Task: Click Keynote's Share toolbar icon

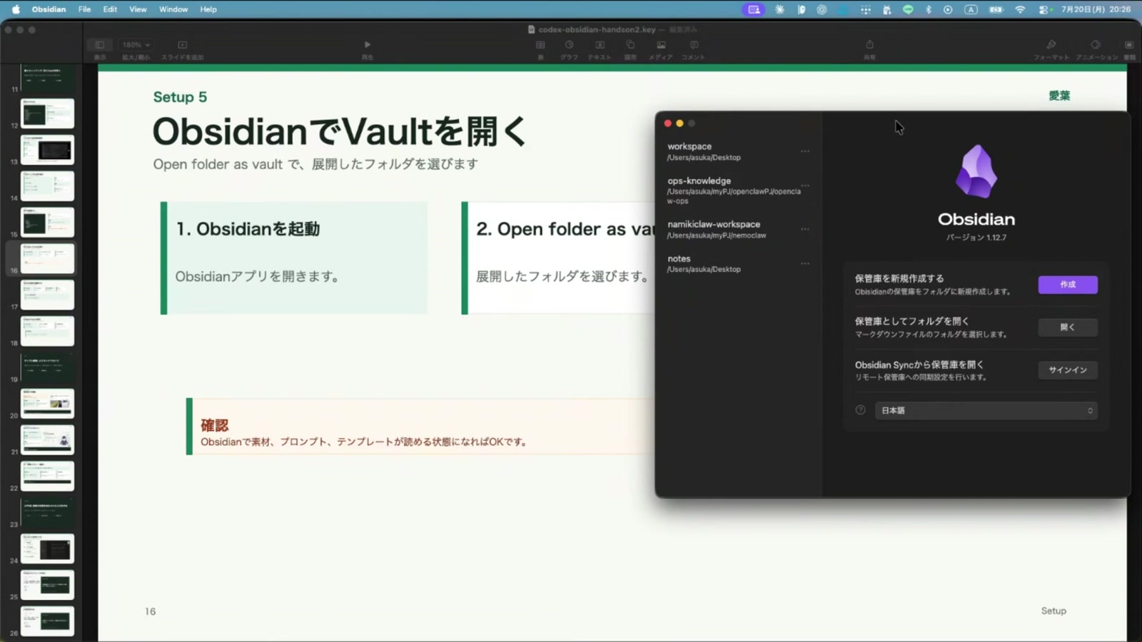Action: (869, 45)
